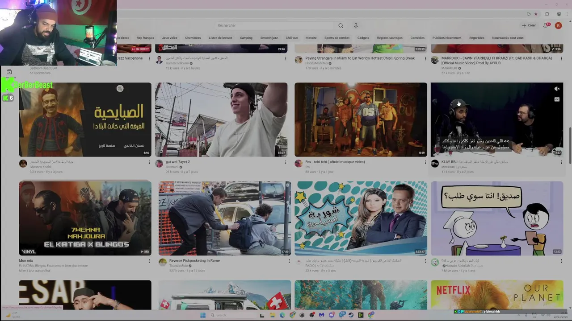
Task: Open title Reverse Pickpocketing In Rome
Action: click(x=194, y=260)
